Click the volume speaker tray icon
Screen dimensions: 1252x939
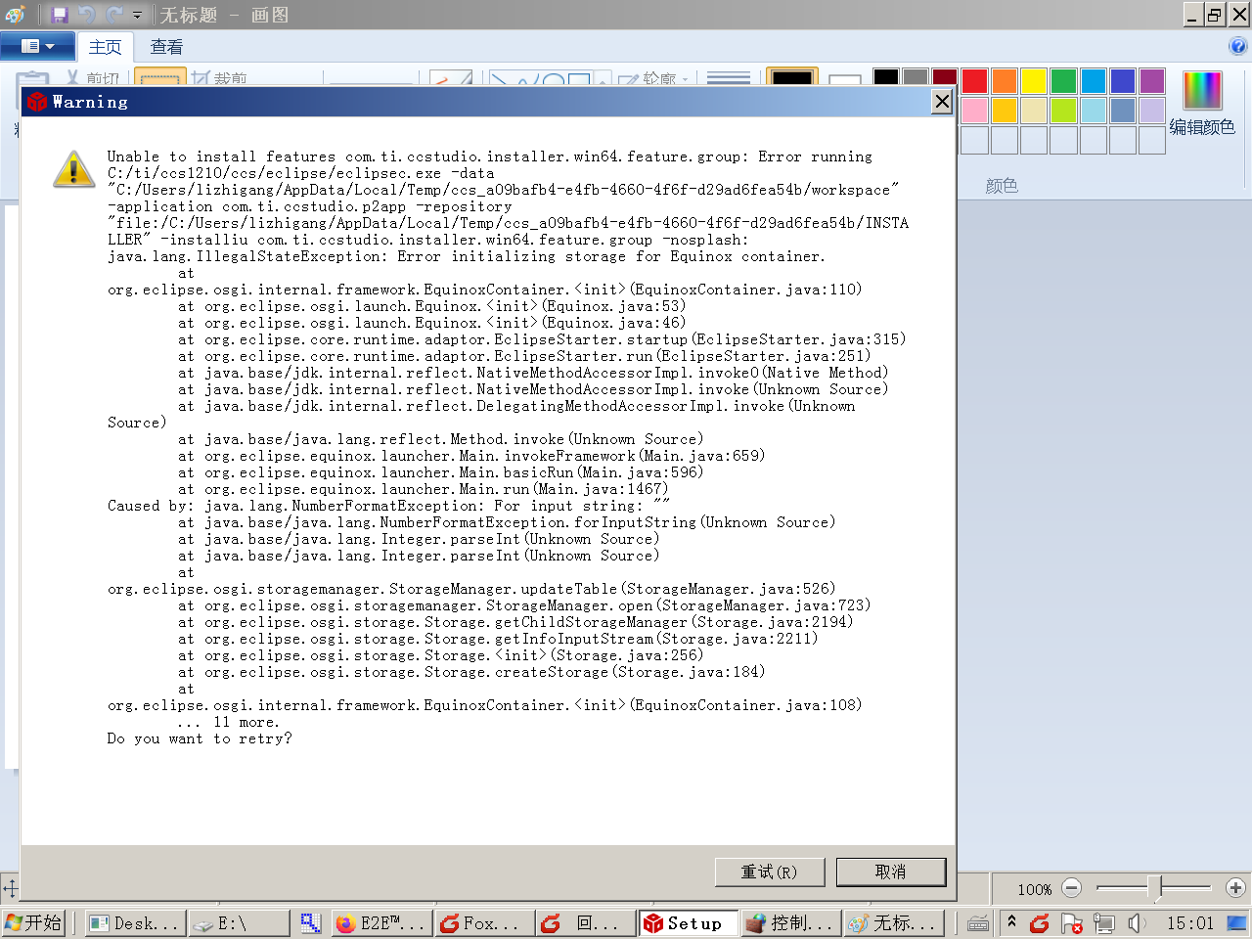point(1137,922)
